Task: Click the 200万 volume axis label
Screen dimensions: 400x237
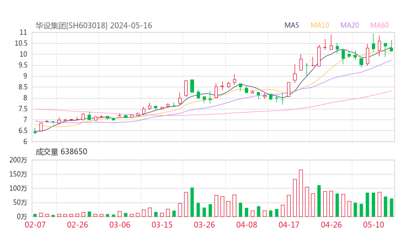Action: (18, 160)
